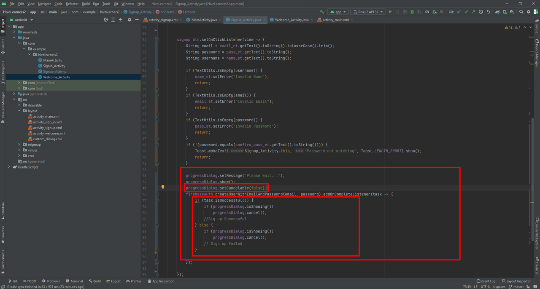Screen dimensions: 540x289
Task: Expand the manifests folder
Action: click(14, 32)
